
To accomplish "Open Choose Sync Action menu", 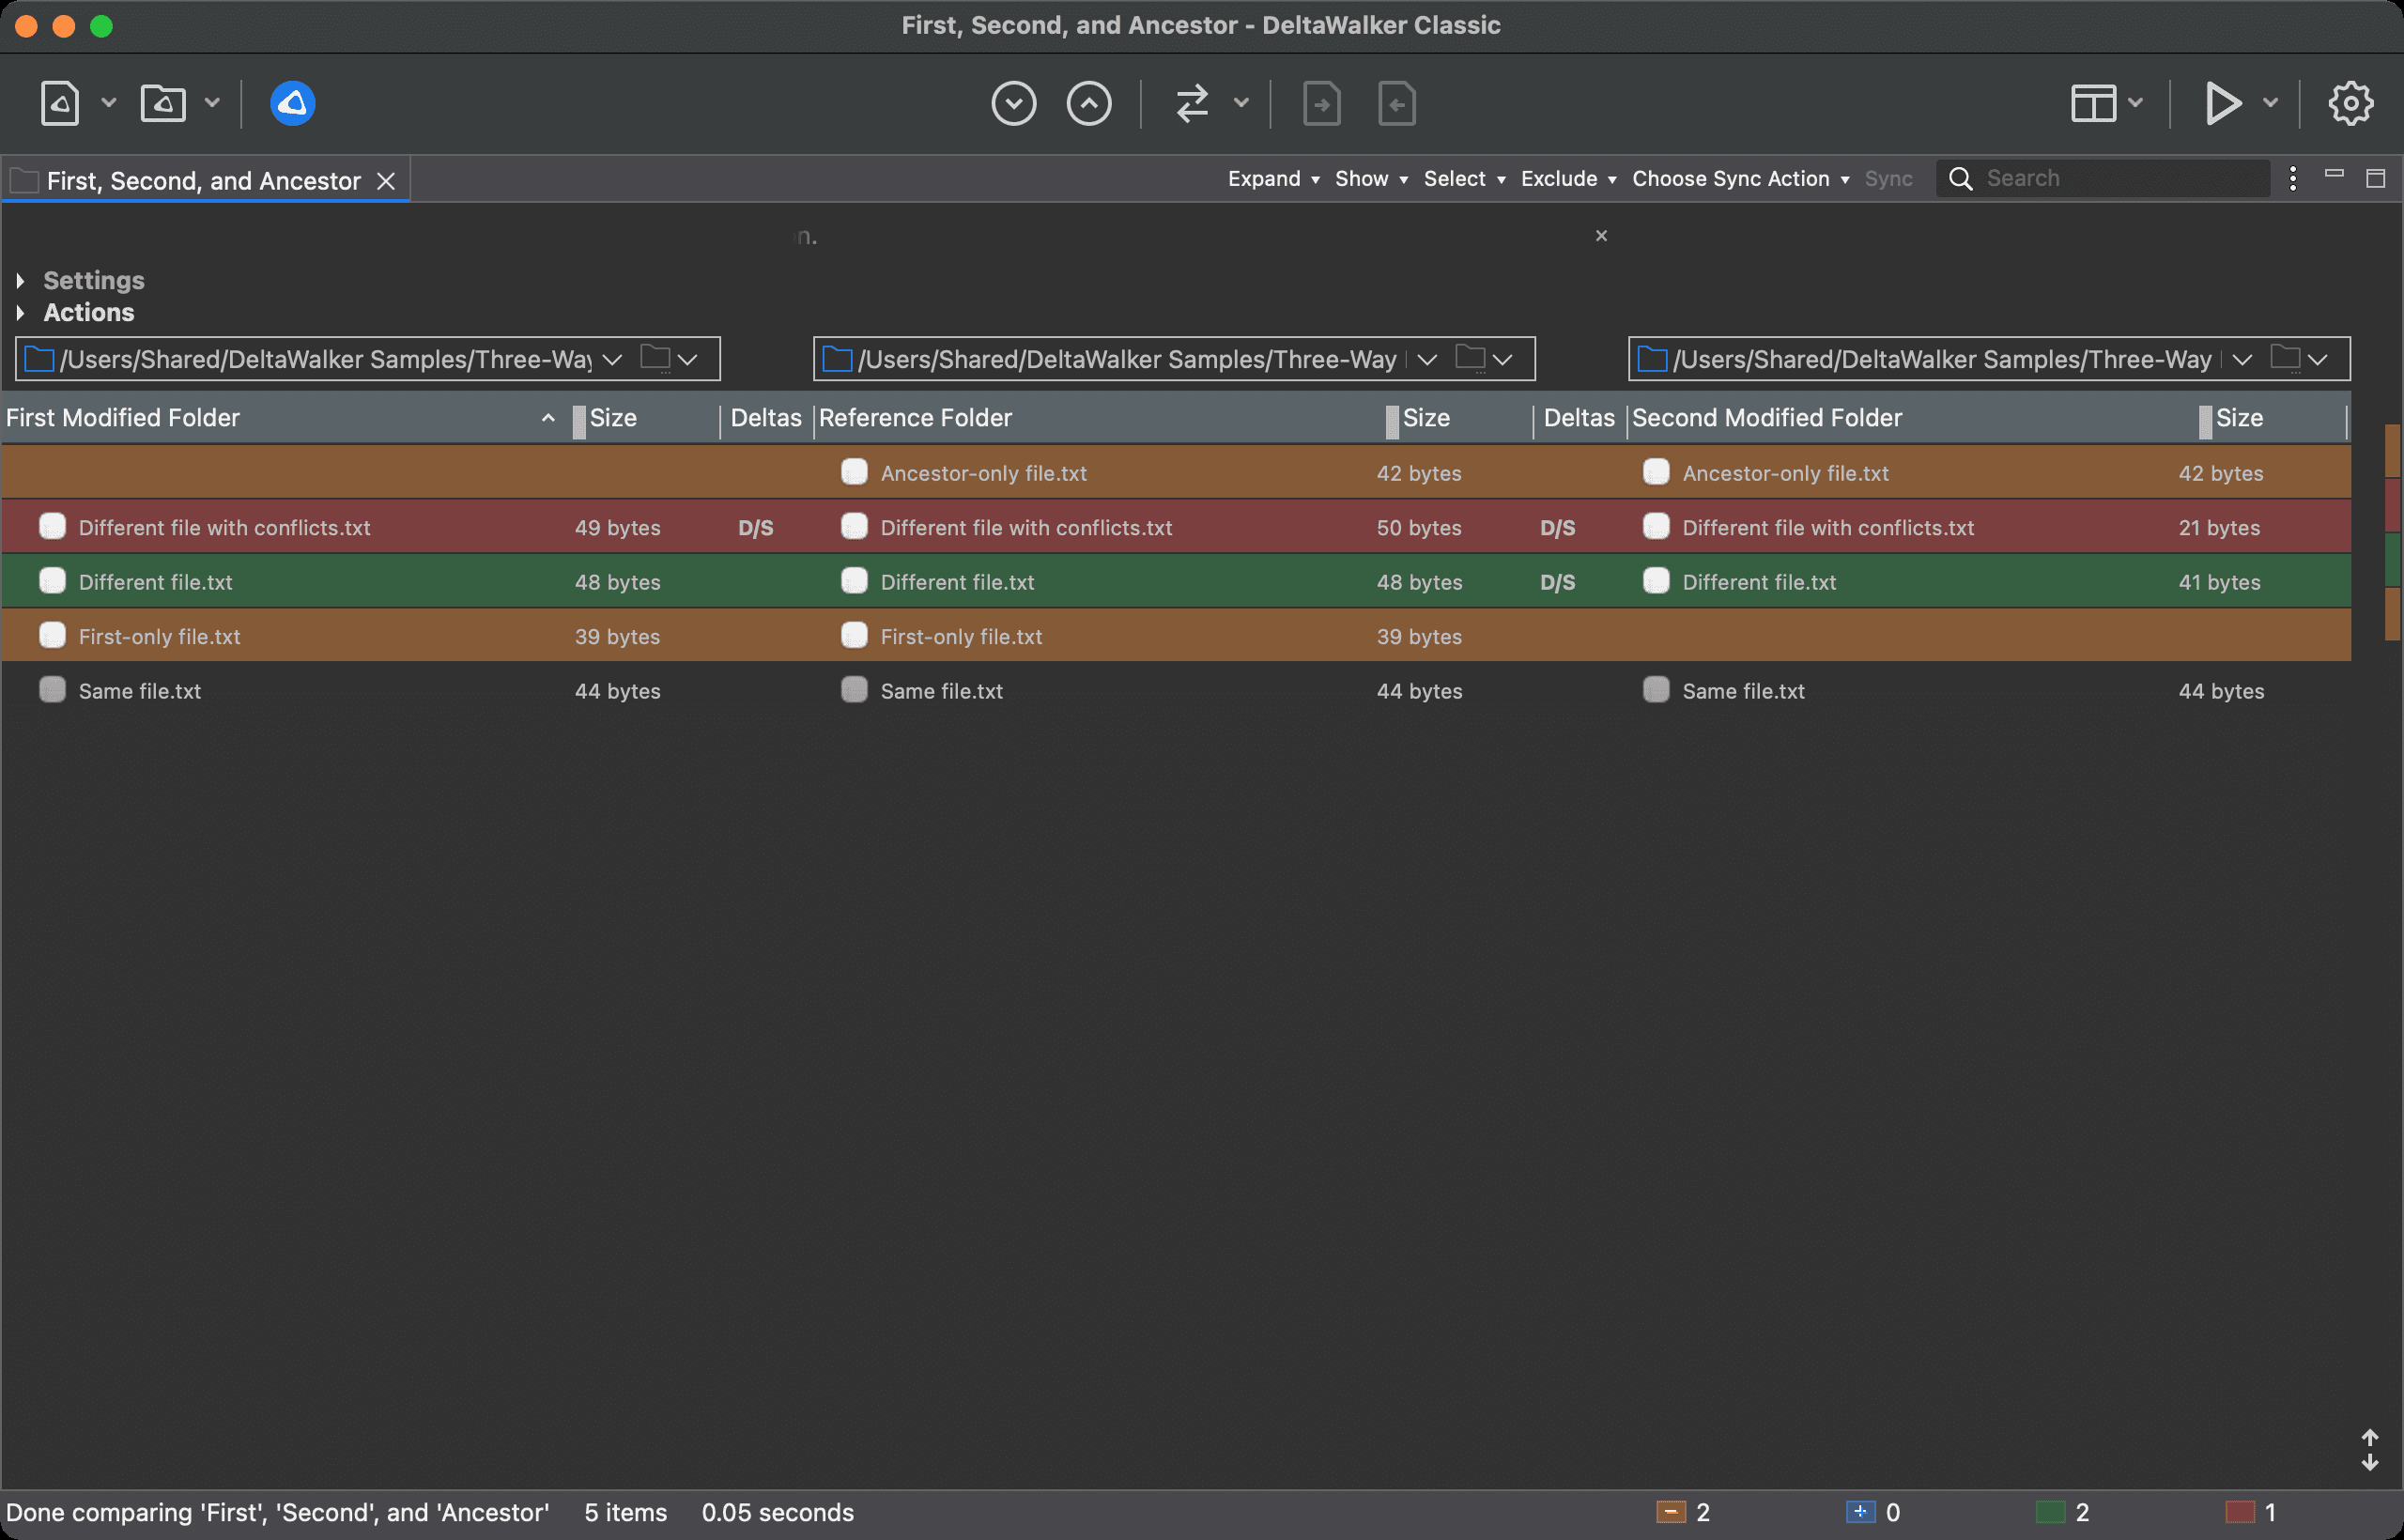I will pos(1740,179).
